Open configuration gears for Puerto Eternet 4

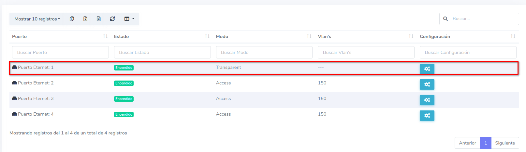point(427,116)
